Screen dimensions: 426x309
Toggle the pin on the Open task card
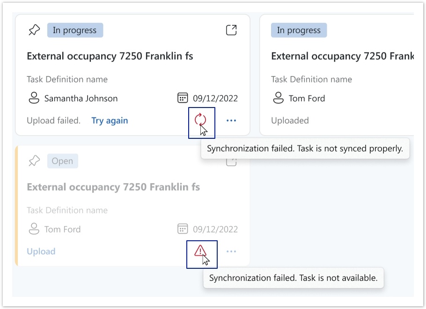[x=34, y=161]
